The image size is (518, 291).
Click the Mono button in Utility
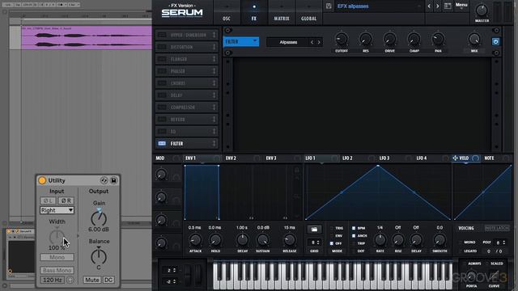coord(57,257)
